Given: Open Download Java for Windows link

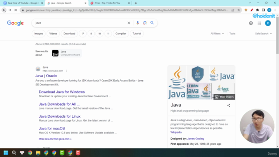Looking at the screenshot, I should 62,92.
